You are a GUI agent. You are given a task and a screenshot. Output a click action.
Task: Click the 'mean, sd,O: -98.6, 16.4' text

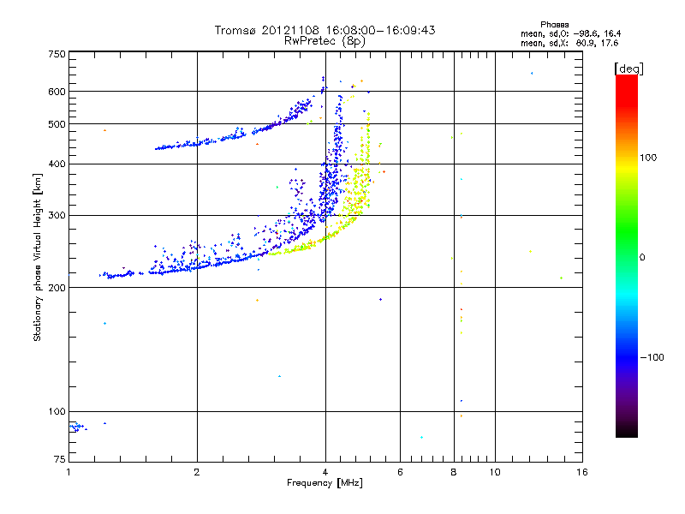point(570,33)
